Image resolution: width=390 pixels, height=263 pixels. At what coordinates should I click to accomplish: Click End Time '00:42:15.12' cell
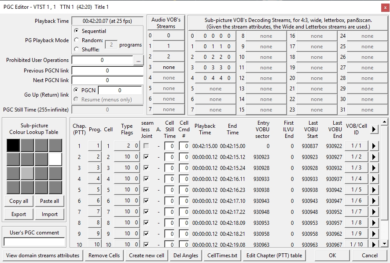click(232, 157)
